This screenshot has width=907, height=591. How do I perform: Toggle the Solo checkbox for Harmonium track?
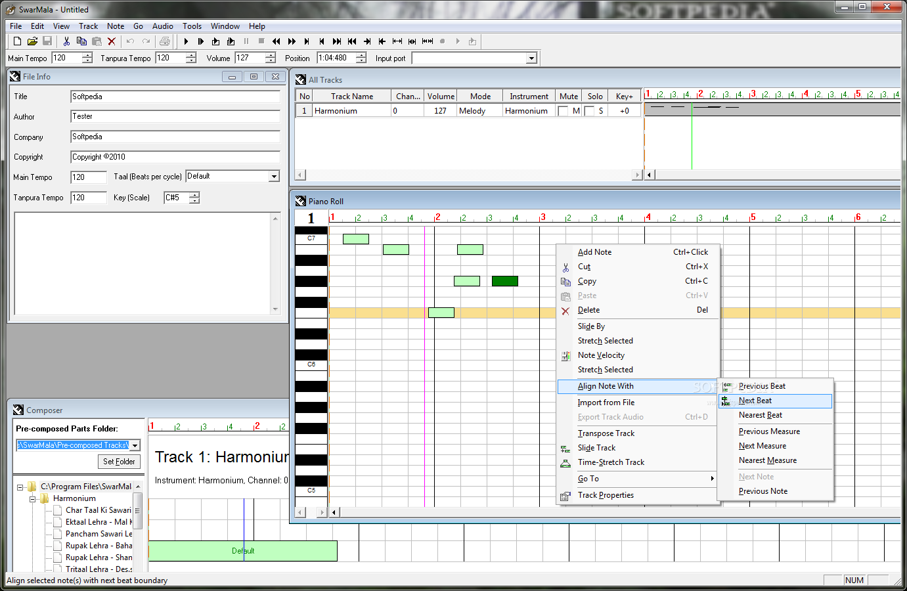(x=589, y=111)
